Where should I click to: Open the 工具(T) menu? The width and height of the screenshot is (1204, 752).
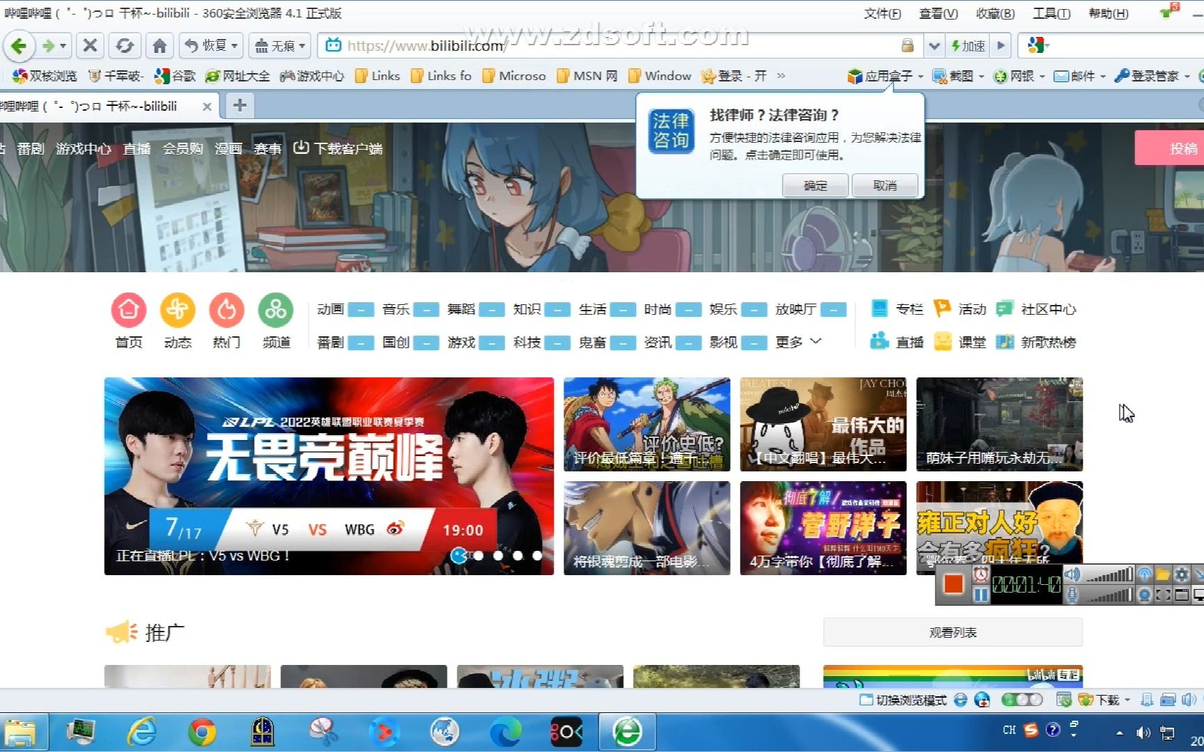tap(1051, 13)
